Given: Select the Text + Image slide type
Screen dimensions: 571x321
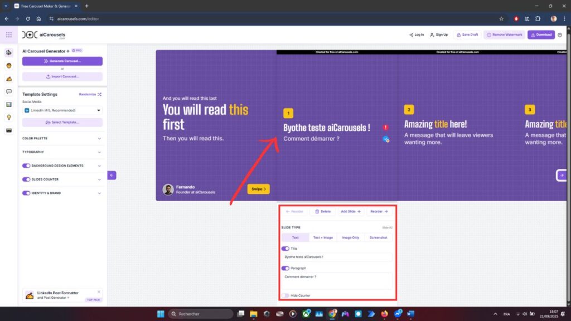Looking at the screenshot, I should (323, 237).
